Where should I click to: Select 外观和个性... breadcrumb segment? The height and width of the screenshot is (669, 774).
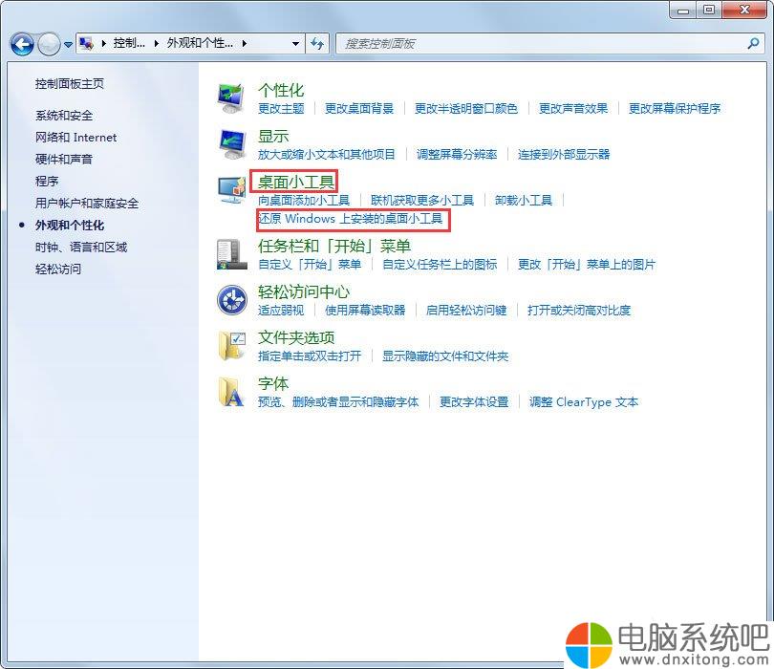pos(200,43)
